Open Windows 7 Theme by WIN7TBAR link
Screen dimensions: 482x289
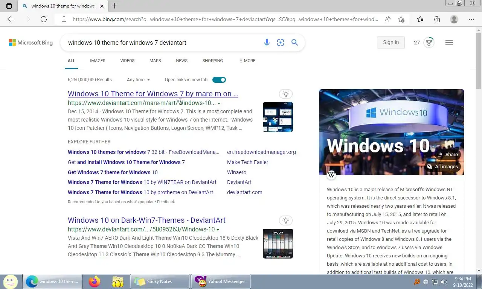click(142, 182)
